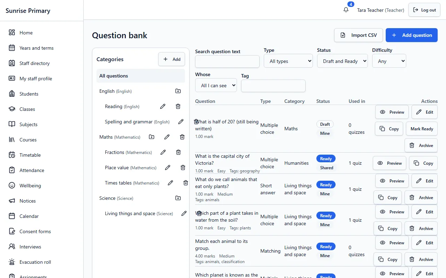The image size is (446, 278).
Task: Copy the capital city of Victoria question
Action: 423,163
